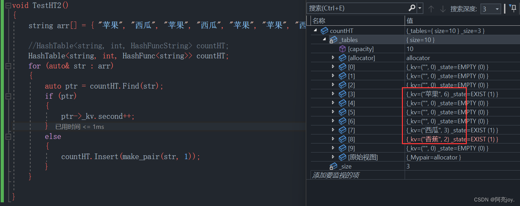Collapse the if (ptr) code block
Viewport: 520px width, 206px height.
click(8, 96)
